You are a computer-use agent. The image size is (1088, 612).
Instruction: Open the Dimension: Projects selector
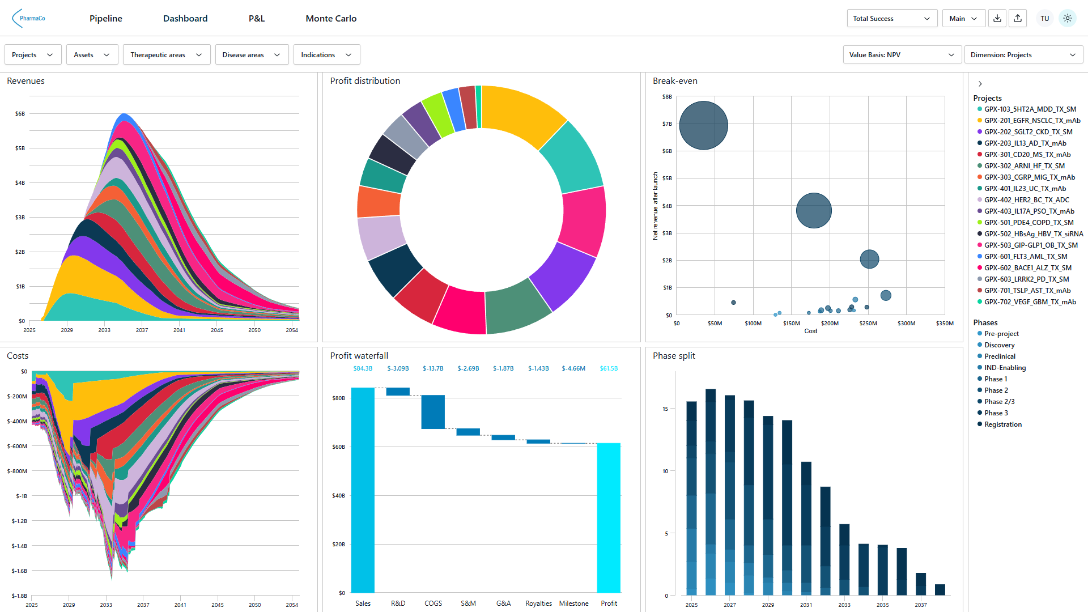[1023, 54]
